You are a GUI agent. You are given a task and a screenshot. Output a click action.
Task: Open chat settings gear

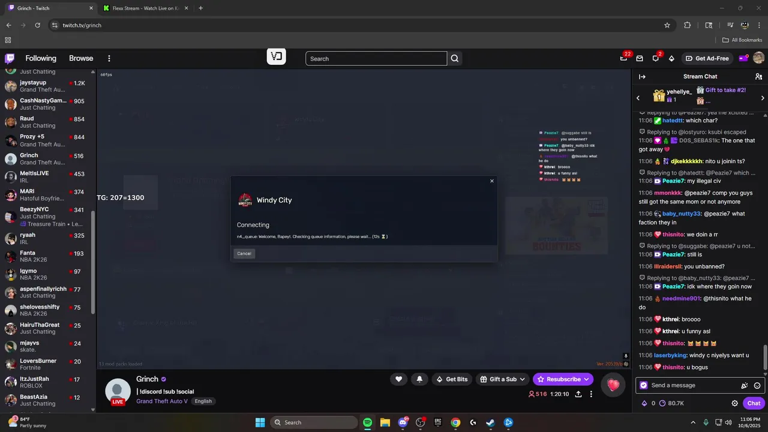(x=734, y=403)
